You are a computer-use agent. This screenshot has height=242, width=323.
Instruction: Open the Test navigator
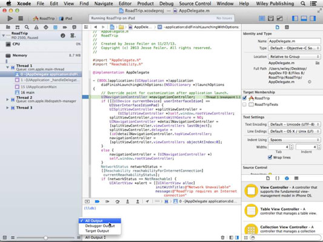coord(45,27)
